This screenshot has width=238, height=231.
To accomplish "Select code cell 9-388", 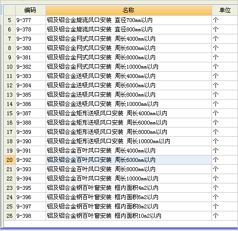I will pos(30,123).
